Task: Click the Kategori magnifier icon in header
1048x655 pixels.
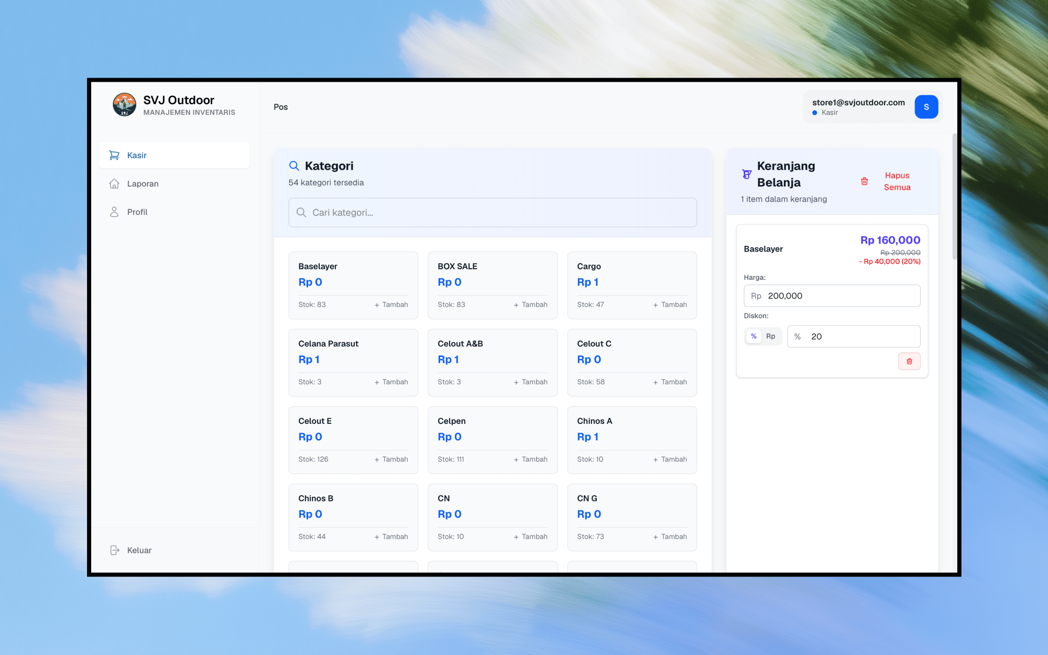Action: pos(294,166)
